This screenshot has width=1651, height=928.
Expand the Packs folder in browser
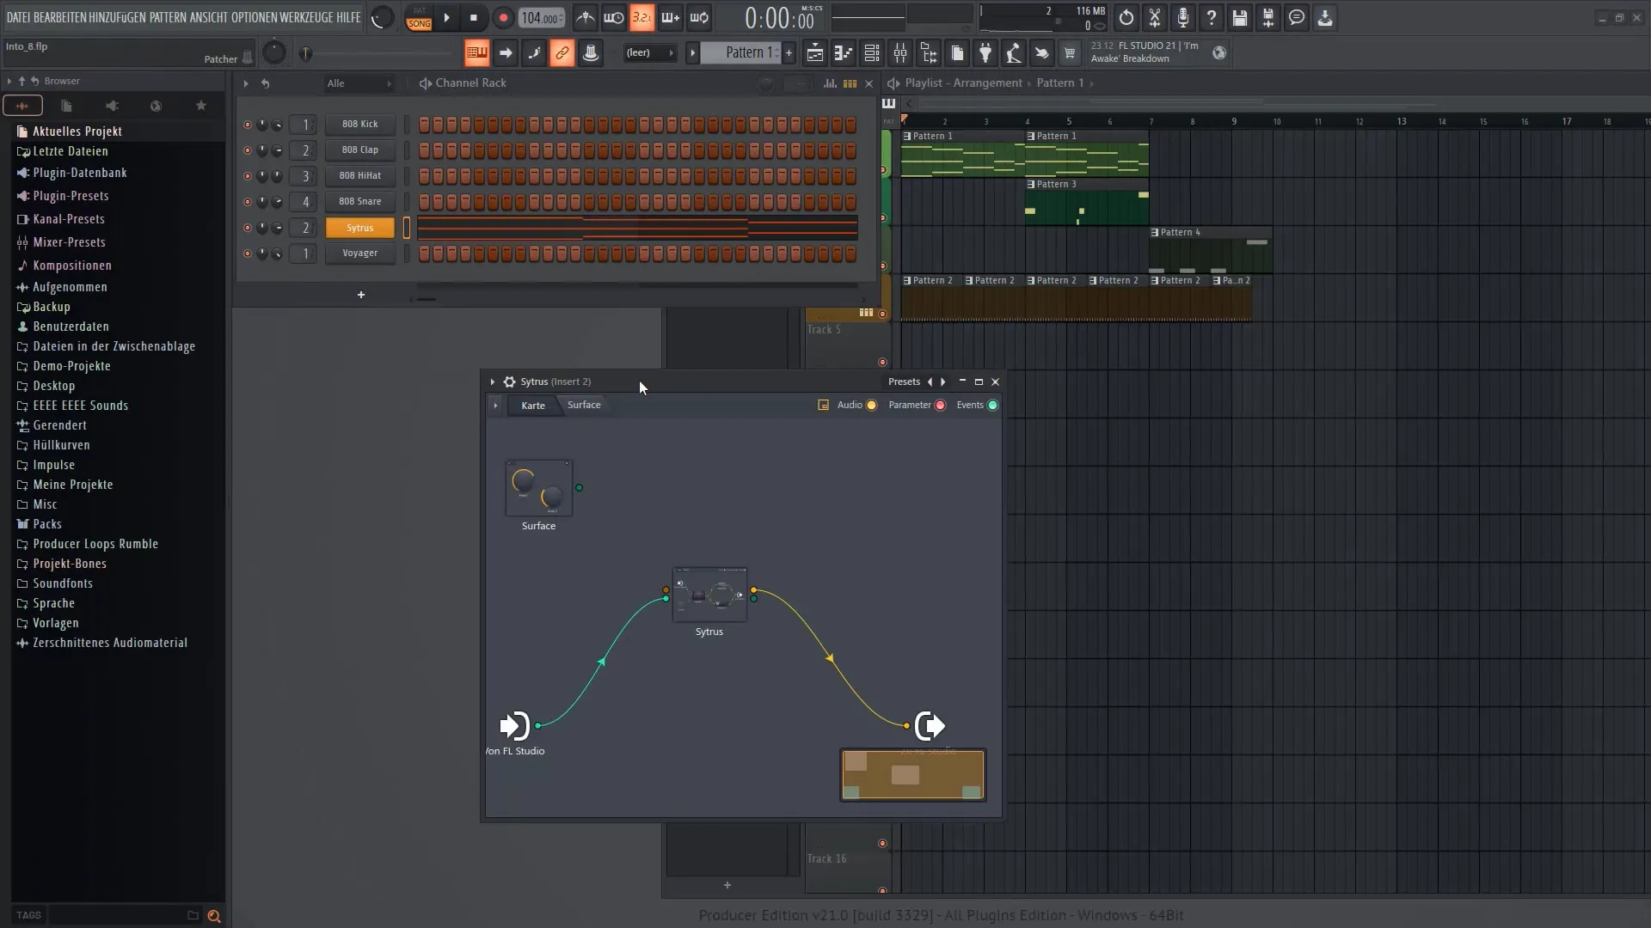46,522
